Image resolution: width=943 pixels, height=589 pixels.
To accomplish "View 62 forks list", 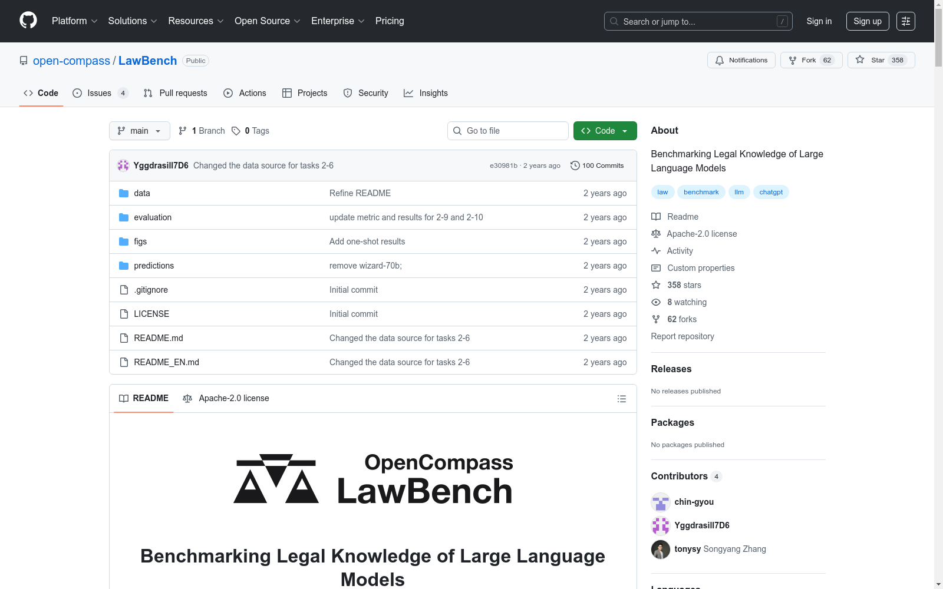I will point(674,319).
